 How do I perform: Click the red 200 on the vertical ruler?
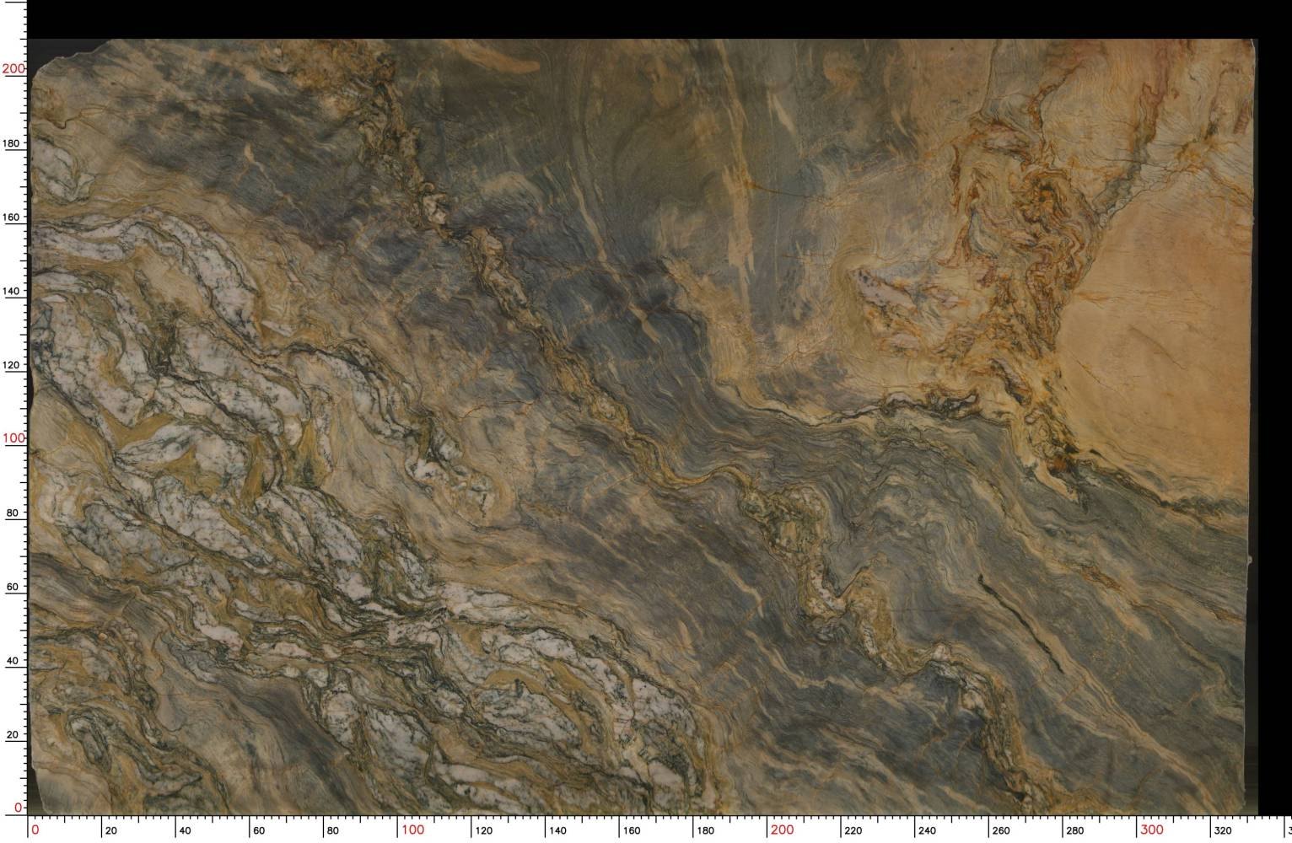(14, 69)
